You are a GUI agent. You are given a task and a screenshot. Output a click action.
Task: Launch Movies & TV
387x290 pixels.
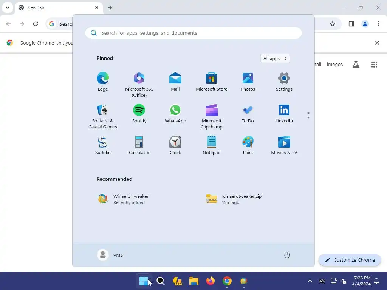point(284,145)
